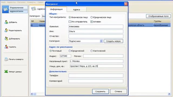Close the Контрагент dialog
173x97 pixels.
pyautogui.click(x=126, y=4)
